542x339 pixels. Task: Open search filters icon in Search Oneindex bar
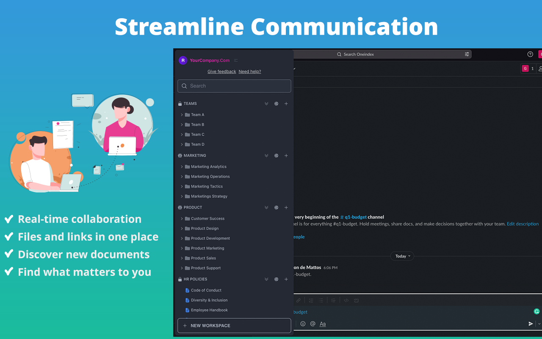coord(467,54)
